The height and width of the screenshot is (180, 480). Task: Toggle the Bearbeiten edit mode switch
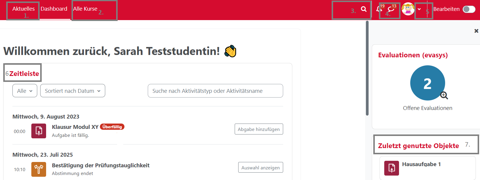click(469, 9)
